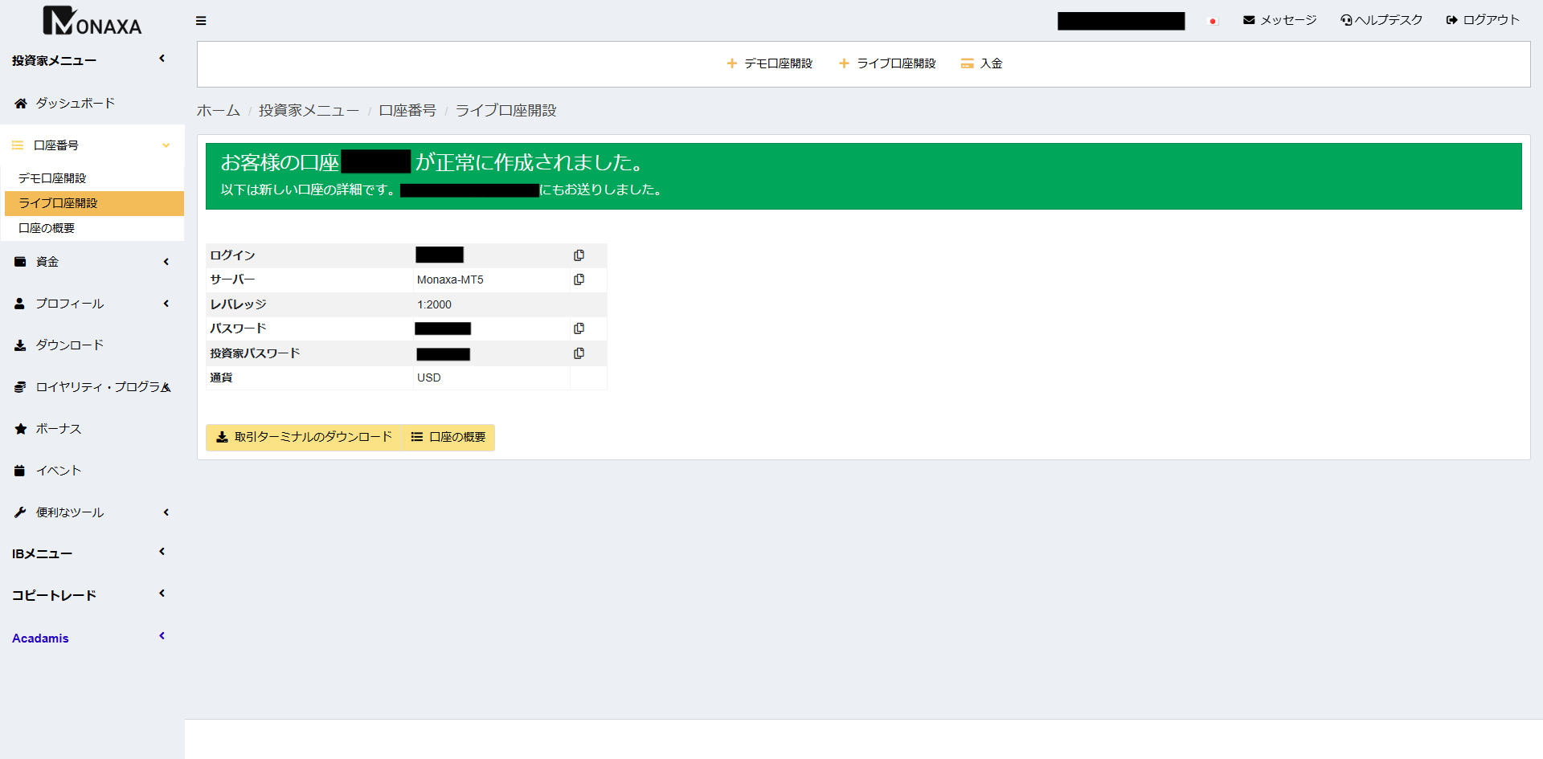Go to ホーム via the breadcrumb
This screenshot has width=1543, height=759.
pyautogui.click(x=218, y=111)
